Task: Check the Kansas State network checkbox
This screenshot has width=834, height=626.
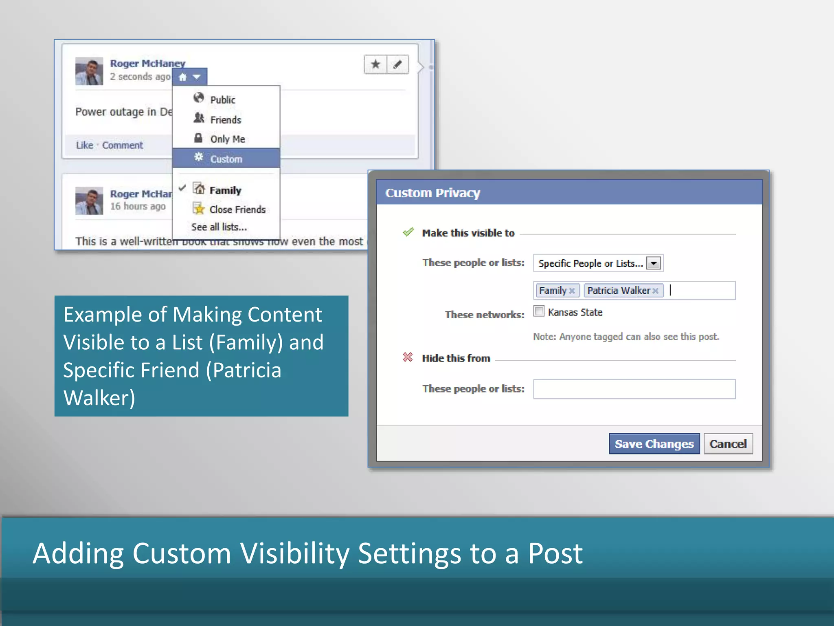Action: (539, 311)
